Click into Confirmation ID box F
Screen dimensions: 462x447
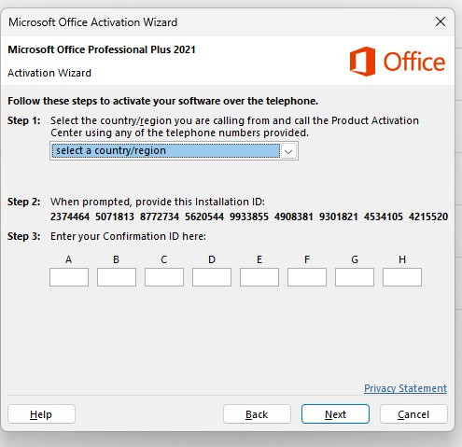[307, 277]
